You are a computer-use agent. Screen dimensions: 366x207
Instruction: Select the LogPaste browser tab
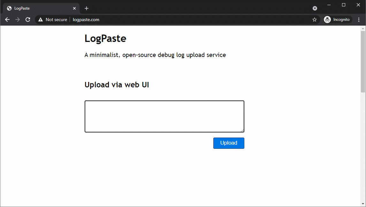pos(41,8)
